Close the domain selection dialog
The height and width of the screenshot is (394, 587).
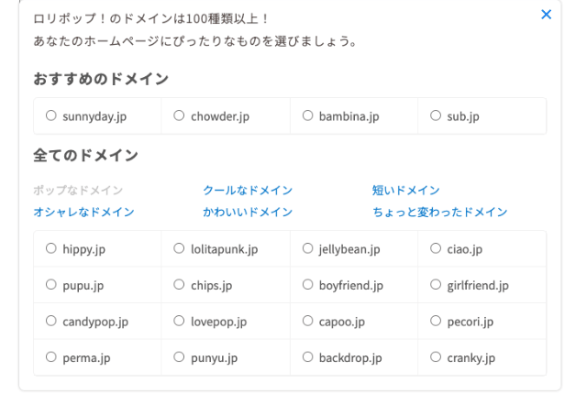tap(547, 15)
